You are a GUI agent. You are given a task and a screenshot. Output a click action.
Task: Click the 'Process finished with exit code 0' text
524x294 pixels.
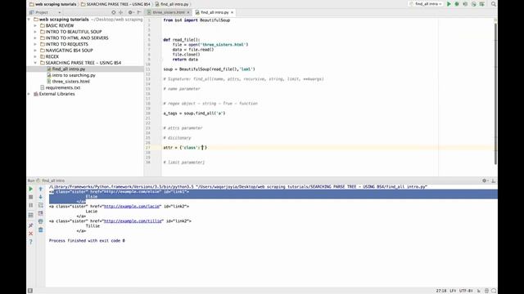[87, 241]
